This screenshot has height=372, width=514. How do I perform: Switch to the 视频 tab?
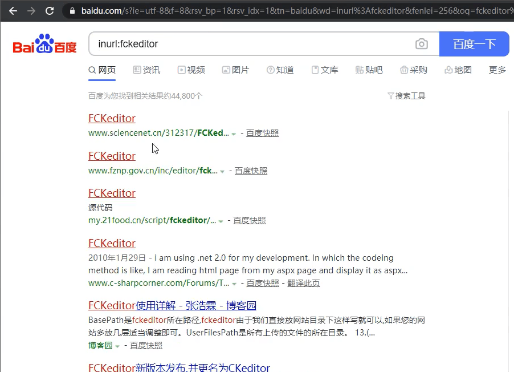pos(191,70)
